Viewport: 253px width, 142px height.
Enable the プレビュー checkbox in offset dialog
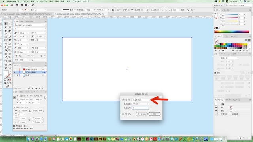click(x=123, y=114)
